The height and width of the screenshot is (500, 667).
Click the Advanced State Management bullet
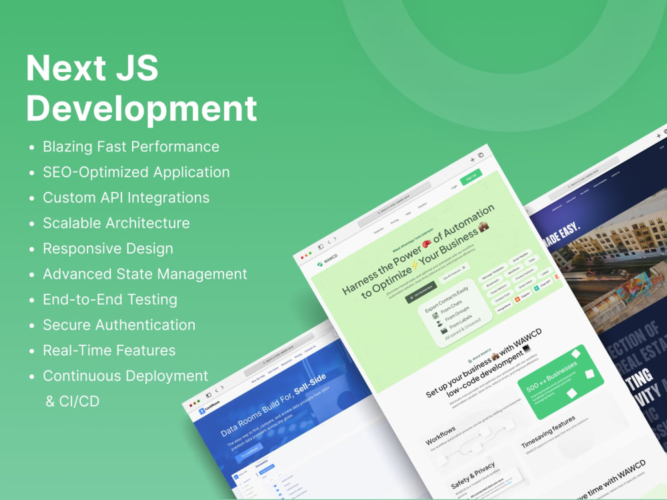tap(145, 274)
